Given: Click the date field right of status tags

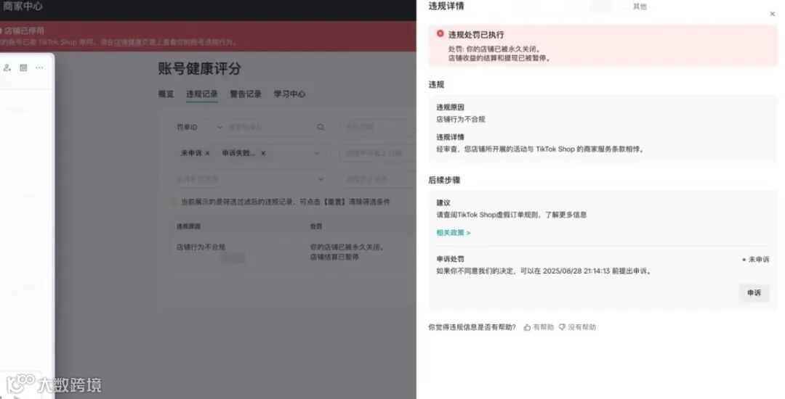Looking at the screenshot, I should 377,153.
